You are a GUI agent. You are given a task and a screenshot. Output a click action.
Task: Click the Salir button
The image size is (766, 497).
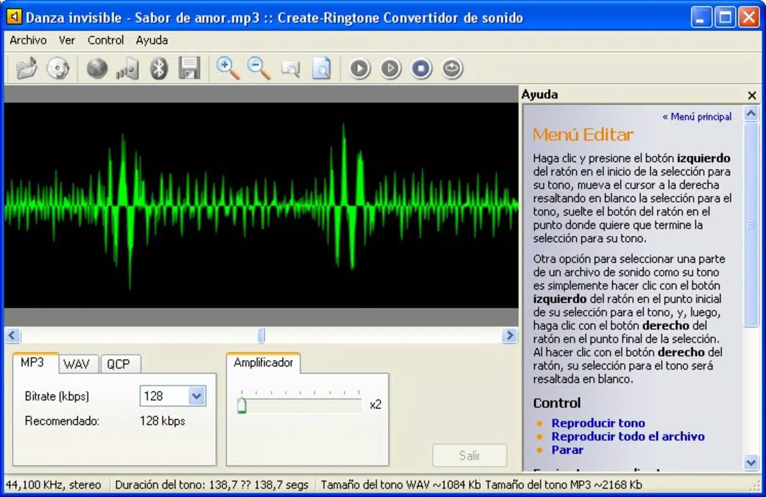pyautogui.click(x=470, y=455)
